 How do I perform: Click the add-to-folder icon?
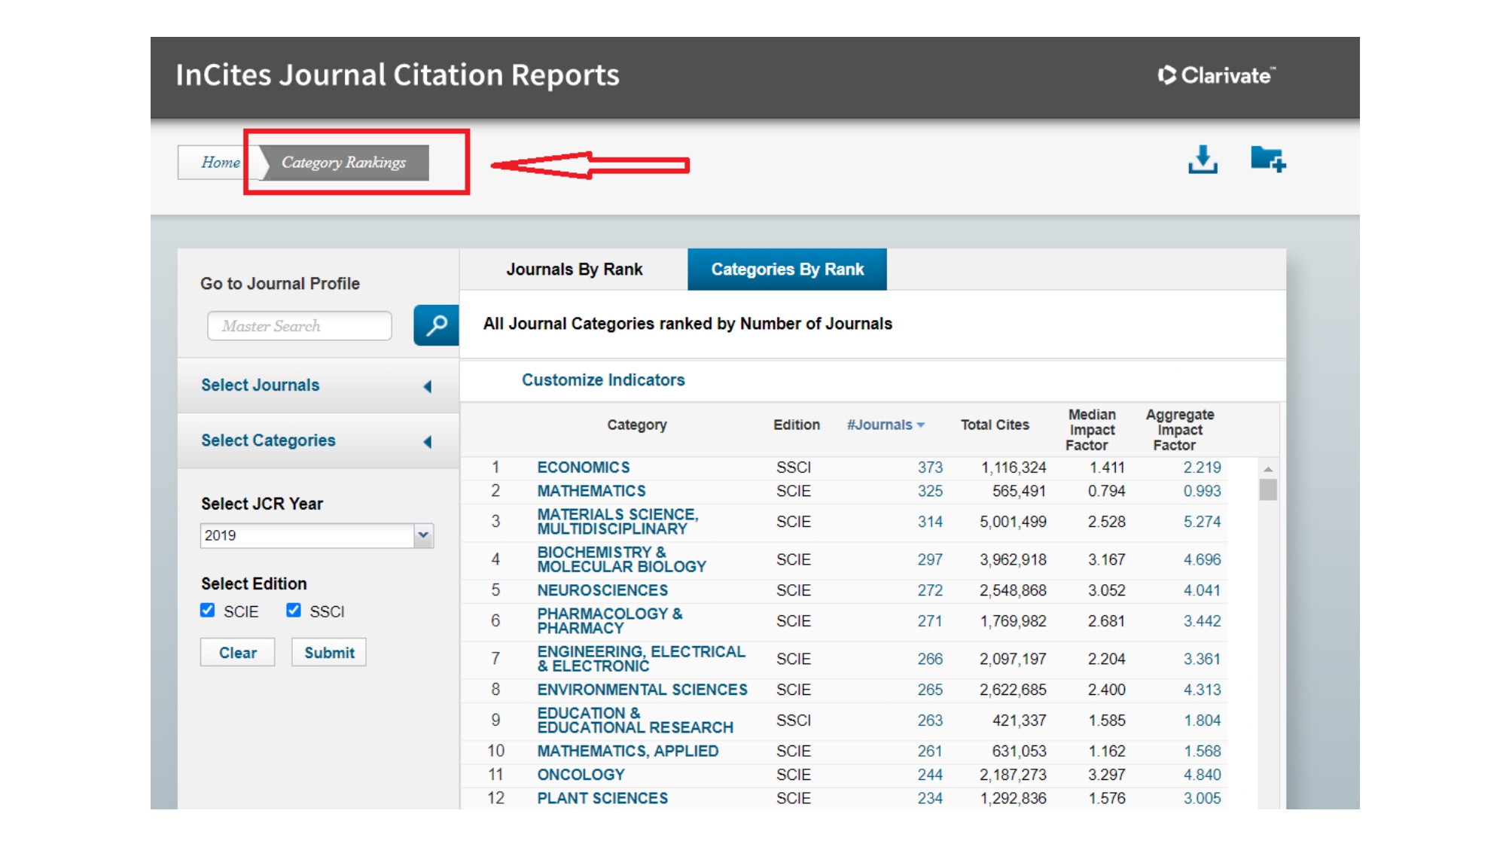pos(1268,159)
